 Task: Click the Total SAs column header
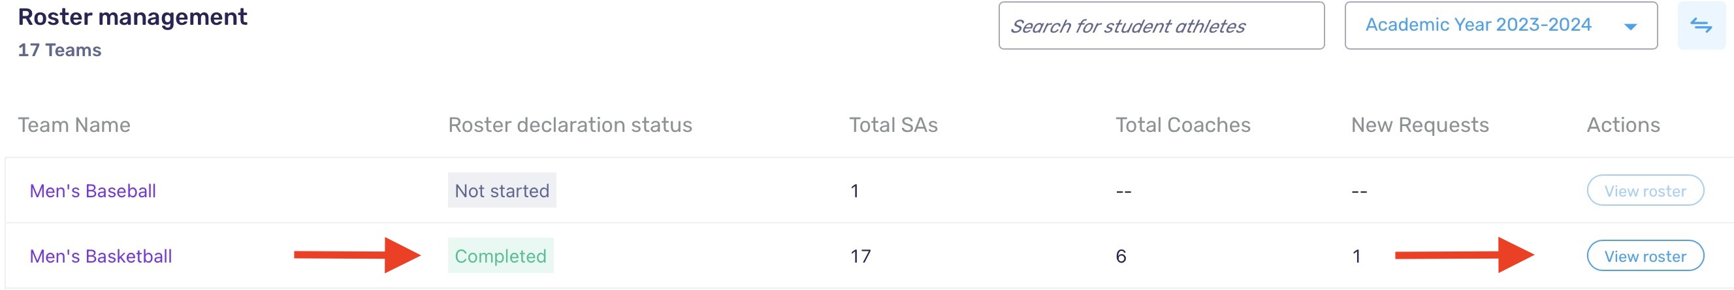893,125
